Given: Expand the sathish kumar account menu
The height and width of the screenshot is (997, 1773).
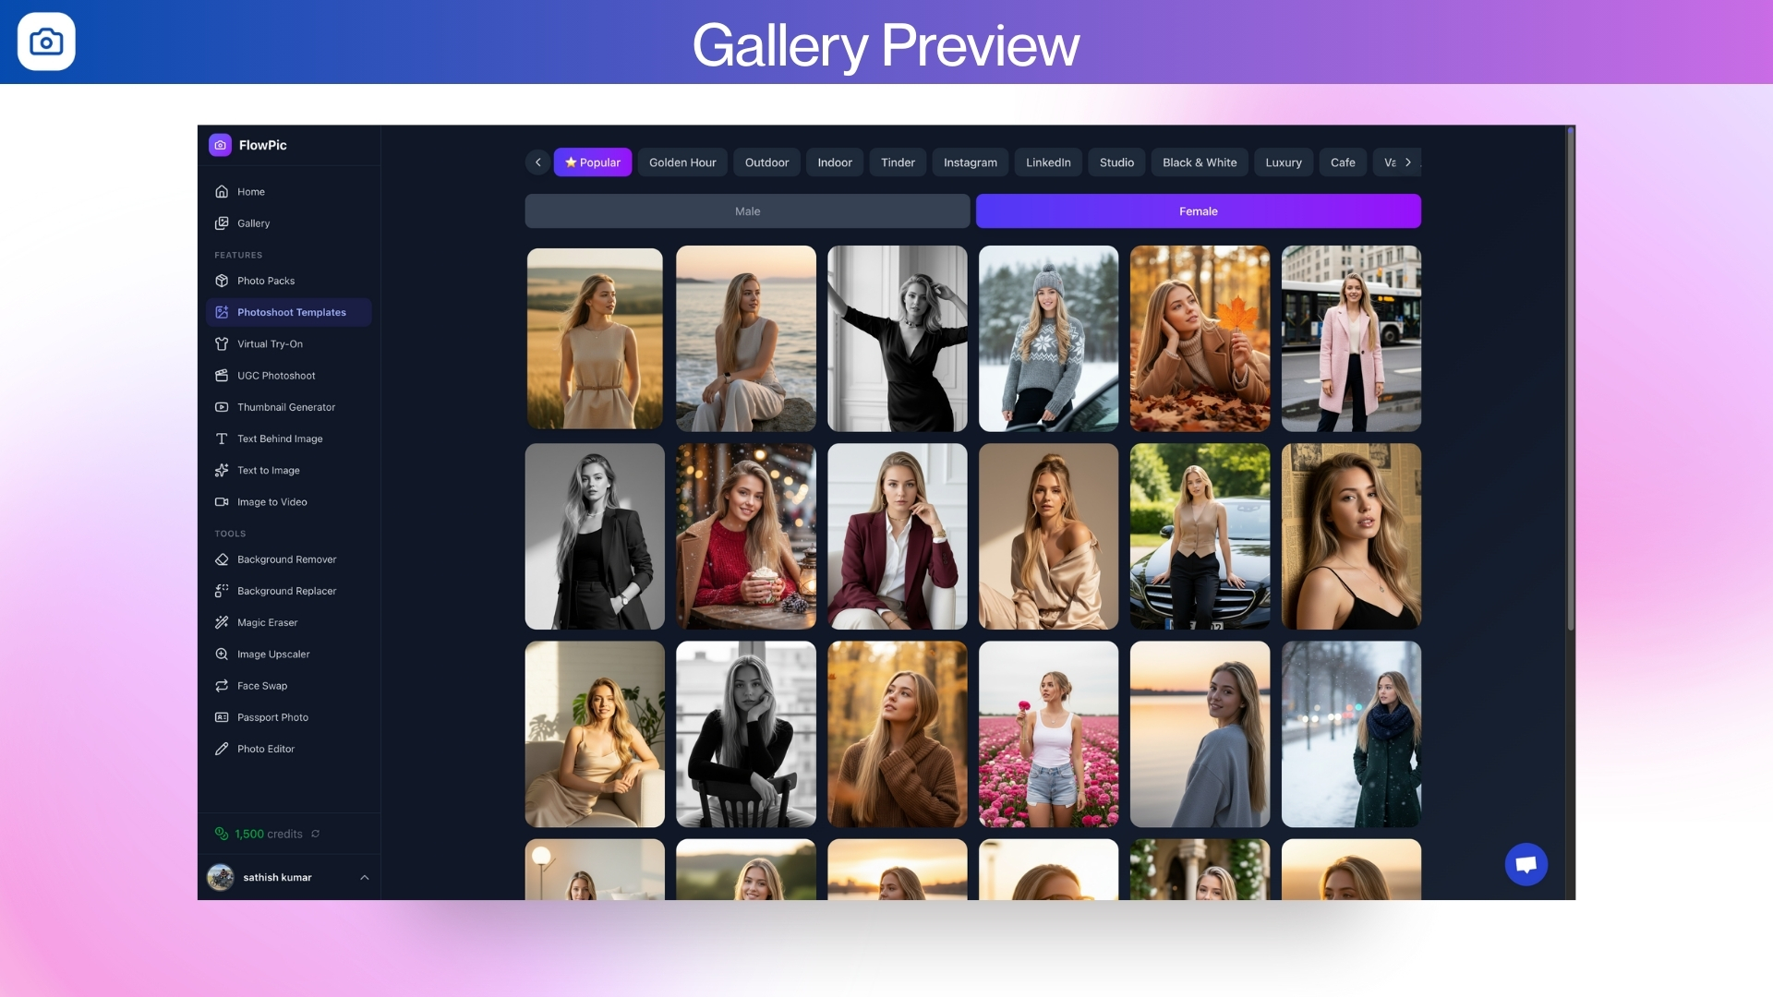Looking at the screenshot, I should (x=364, y=878).
